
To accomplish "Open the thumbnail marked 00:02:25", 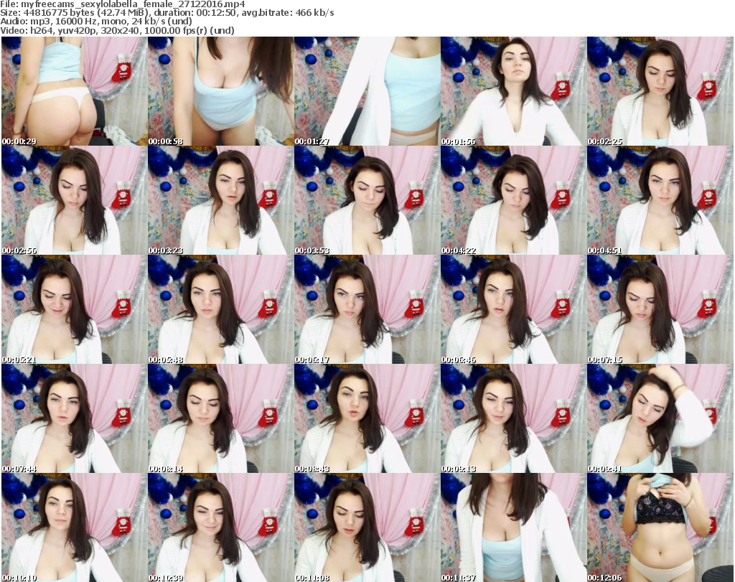I will [659, 91].
